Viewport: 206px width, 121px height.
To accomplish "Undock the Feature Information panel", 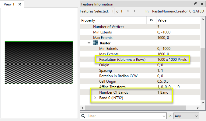I will point(196,4).
